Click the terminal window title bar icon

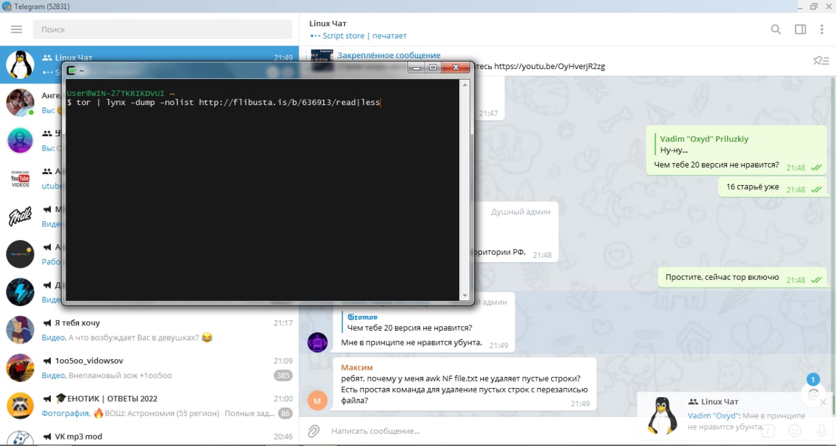coord(71,70)
